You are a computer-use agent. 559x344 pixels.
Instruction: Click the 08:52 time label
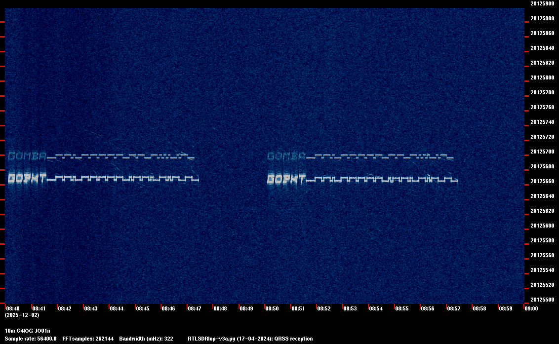point(324,308)
